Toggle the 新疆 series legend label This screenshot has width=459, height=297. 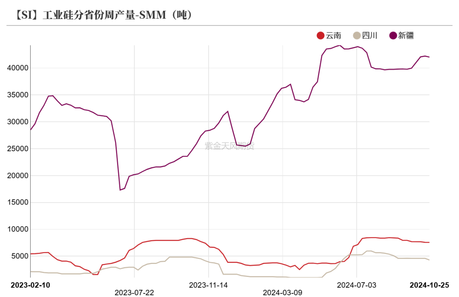click(406, 36)
